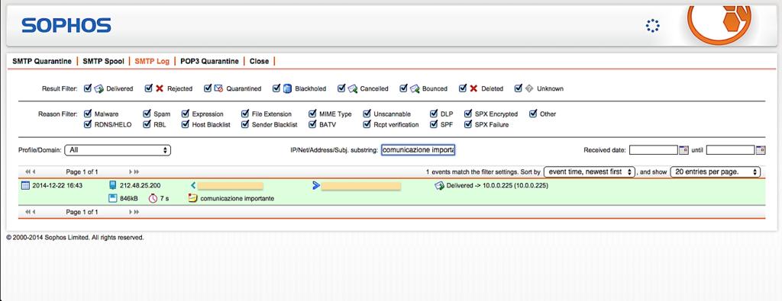This screenshot has height=301, width=782.
Task: Click the host icon beside 212.48.25.200
Action: click(113, 186)
